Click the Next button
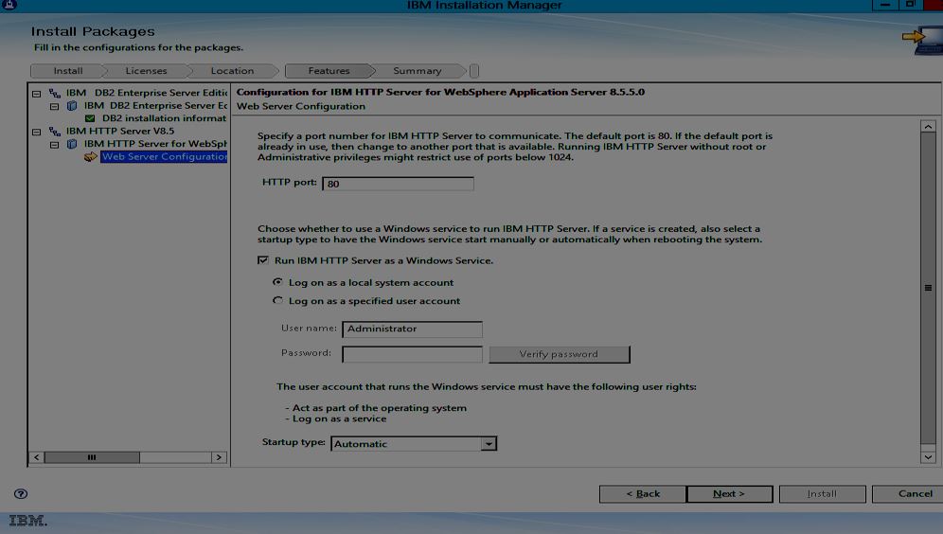Screen dimensions: 943x534 730,493
